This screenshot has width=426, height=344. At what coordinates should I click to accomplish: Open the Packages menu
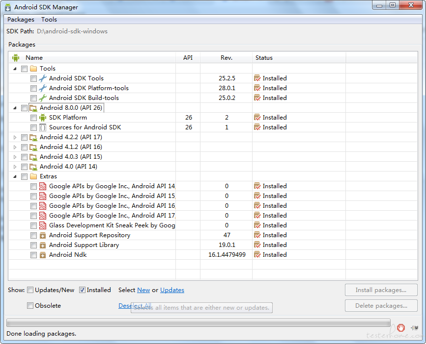pos(21,20)
